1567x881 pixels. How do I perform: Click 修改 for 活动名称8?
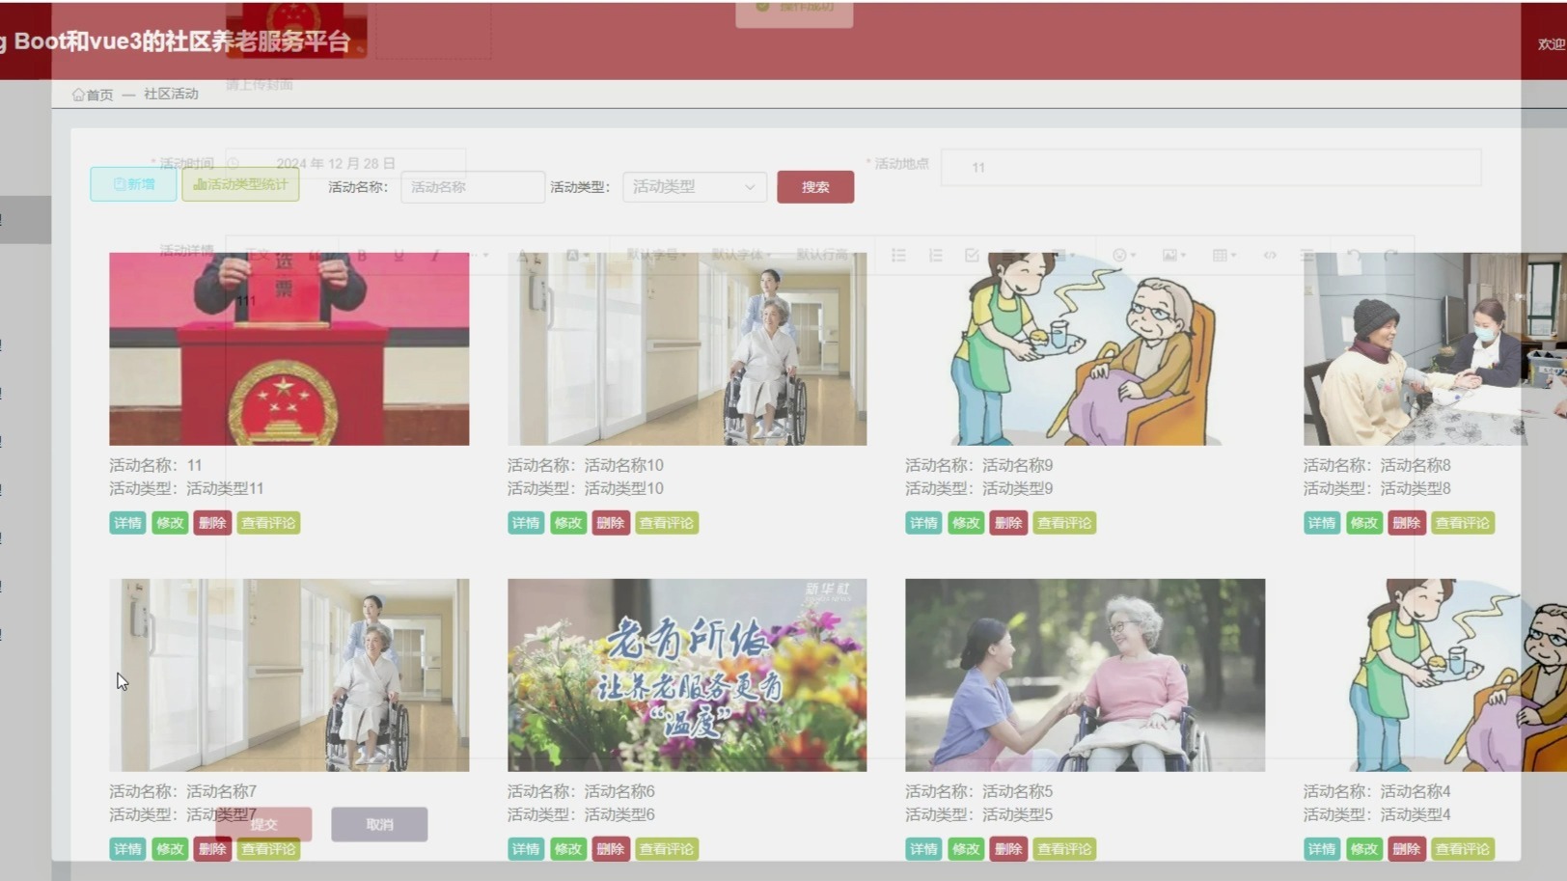(1364, 523)
